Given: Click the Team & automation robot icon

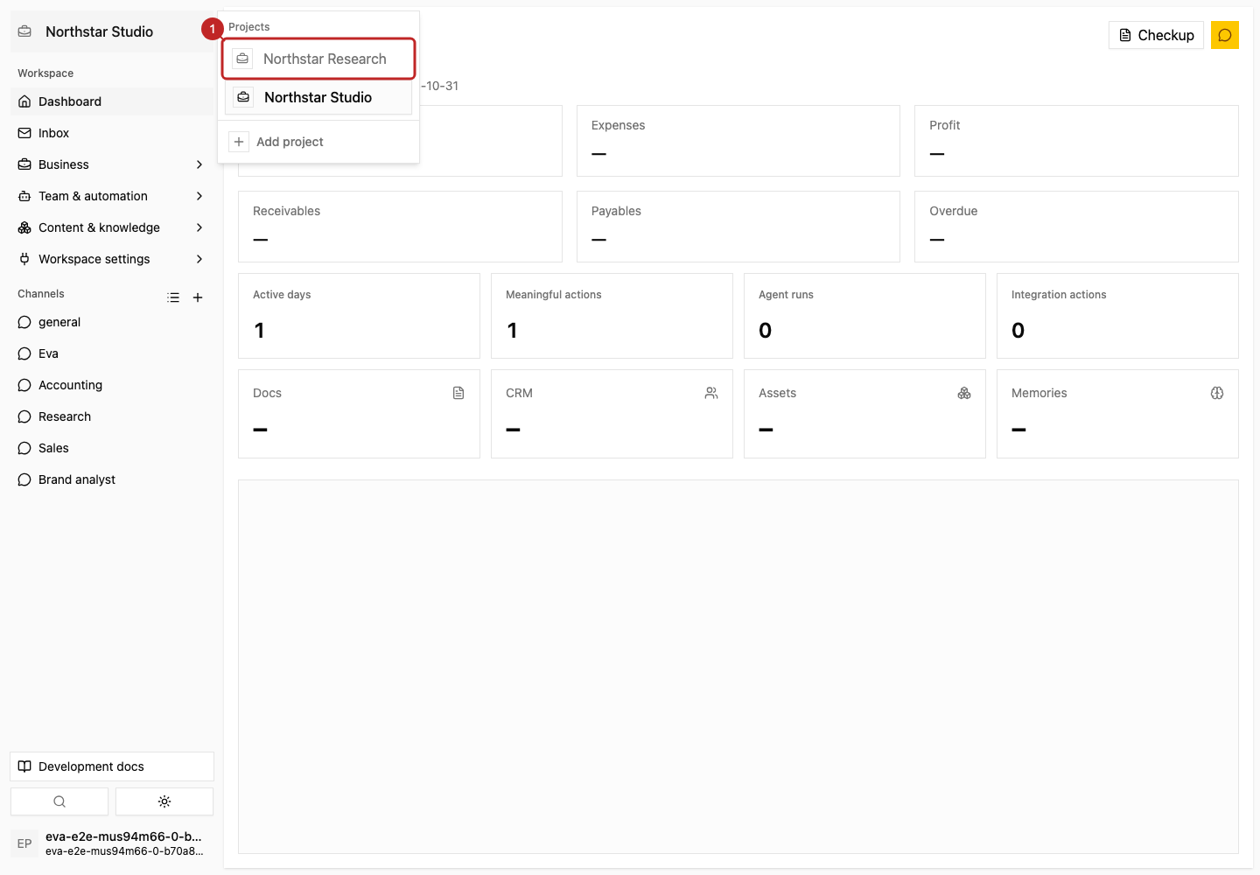Looking at the screenshot, I should (24, 196).
